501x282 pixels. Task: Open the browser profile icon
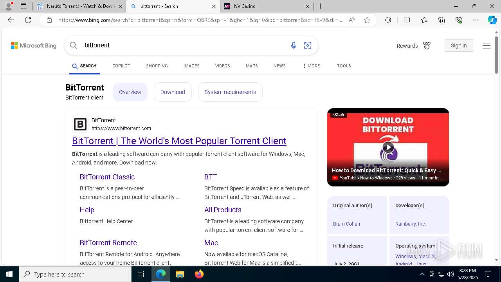click(x=8, y=6)
